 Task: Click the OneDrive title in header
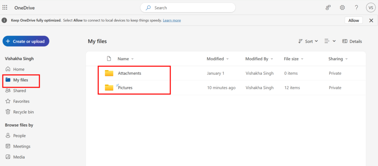point(24,8)
